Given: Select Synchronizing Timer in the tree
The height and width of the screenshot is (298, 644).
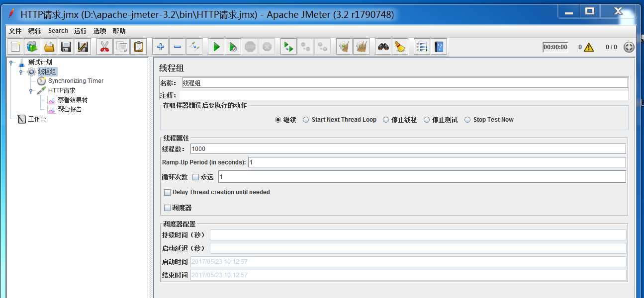Looking at the screenshot, I should point(76,81).
